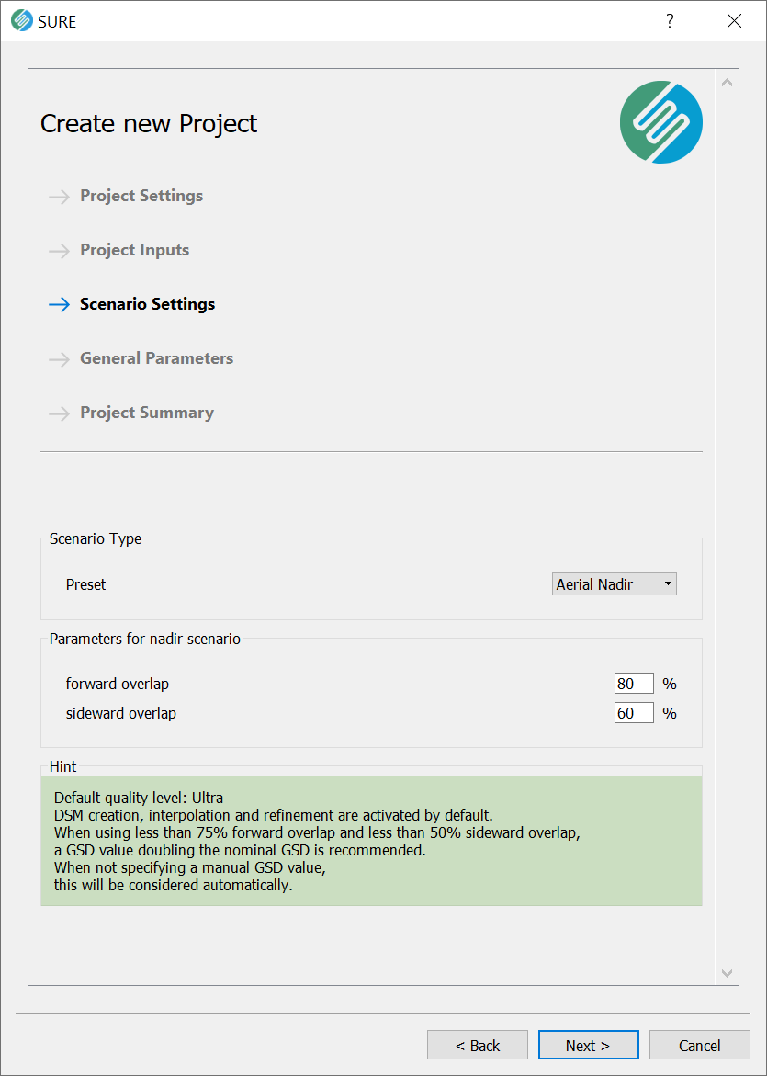
Task: Click the Next button
Action: 588,1045
